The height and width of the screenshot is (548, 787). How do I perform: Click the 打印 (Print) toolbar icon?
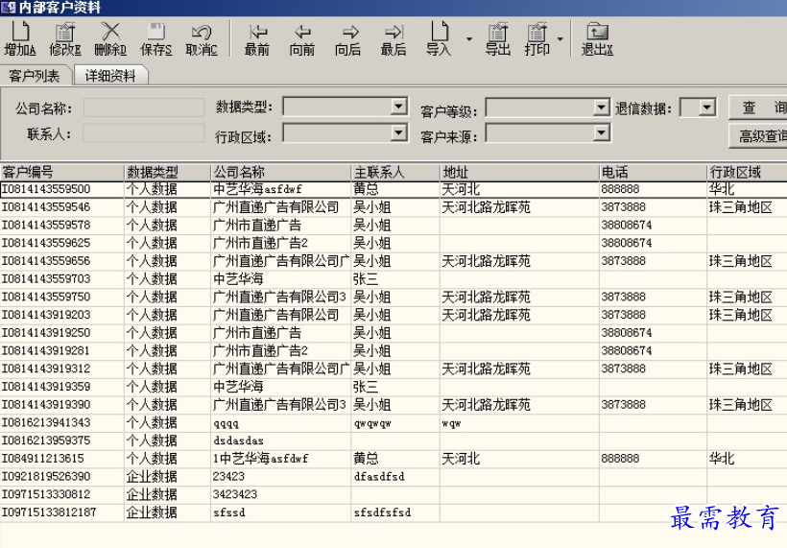(x=537, y=38)
